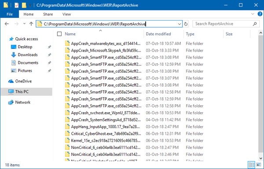Open the File menu

pos(9,14)
